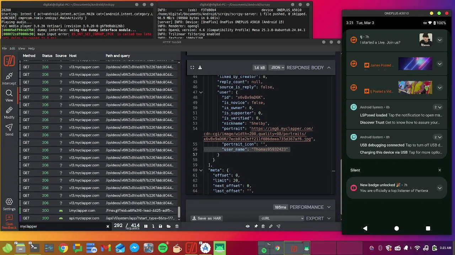The width and height of the screenshot is (455, 255).
Task: Open the tj live thumbnail image
Action: point(426,40)
